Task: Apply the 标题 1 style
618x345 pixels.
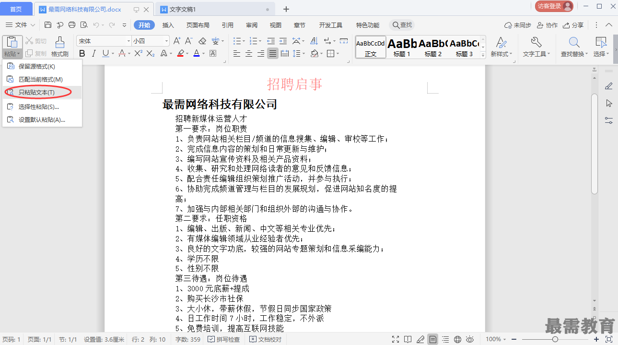Action: pos(402,47)
